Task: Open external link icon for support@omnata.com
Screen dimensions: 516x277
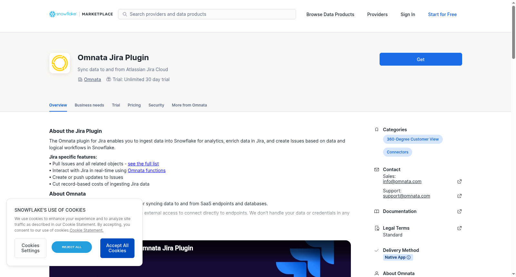Action: pos(460,196)
